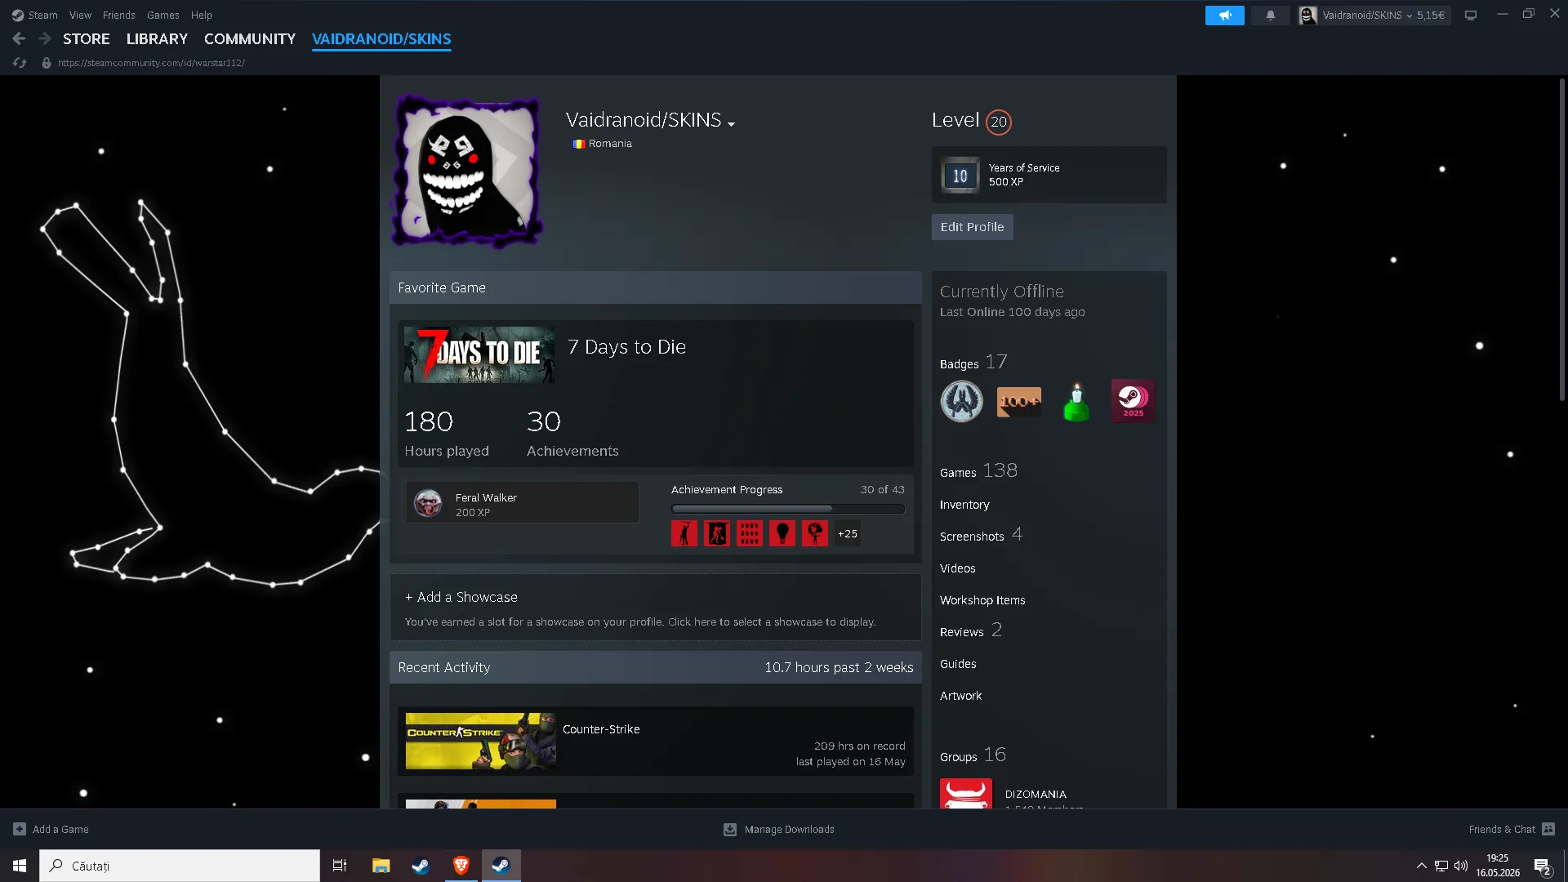Screen dimensions: 1568x882
Task: Go back with the left arrow button
Action: click(x=19, y=38)
